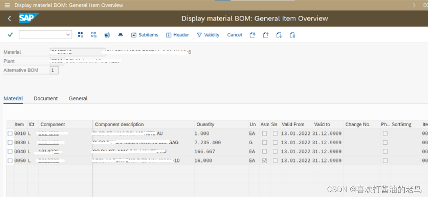Toggle Sls checkbox for item 0030
The image size is (428, 197).
pos(275,142)
